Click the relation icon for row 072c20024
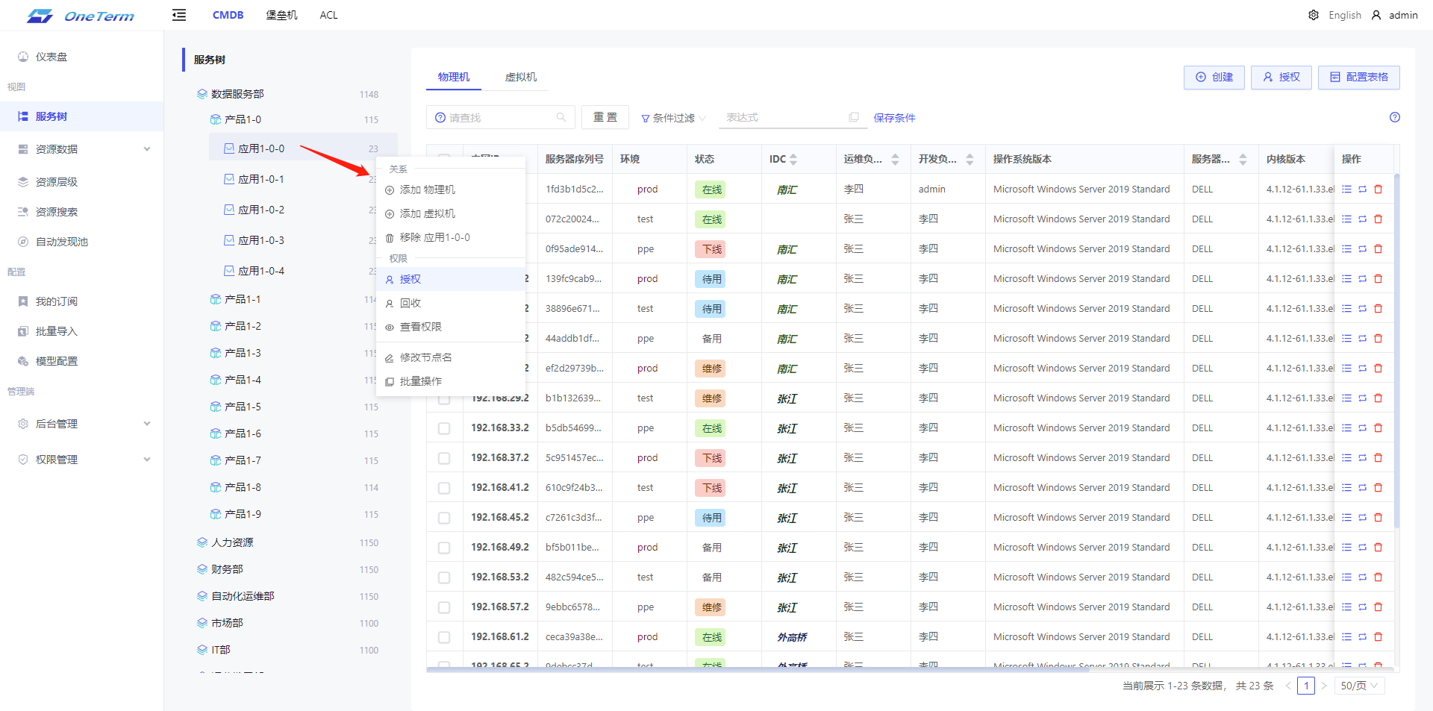This screenshot has width=1433, height=711. click(x=1362, y=219)
